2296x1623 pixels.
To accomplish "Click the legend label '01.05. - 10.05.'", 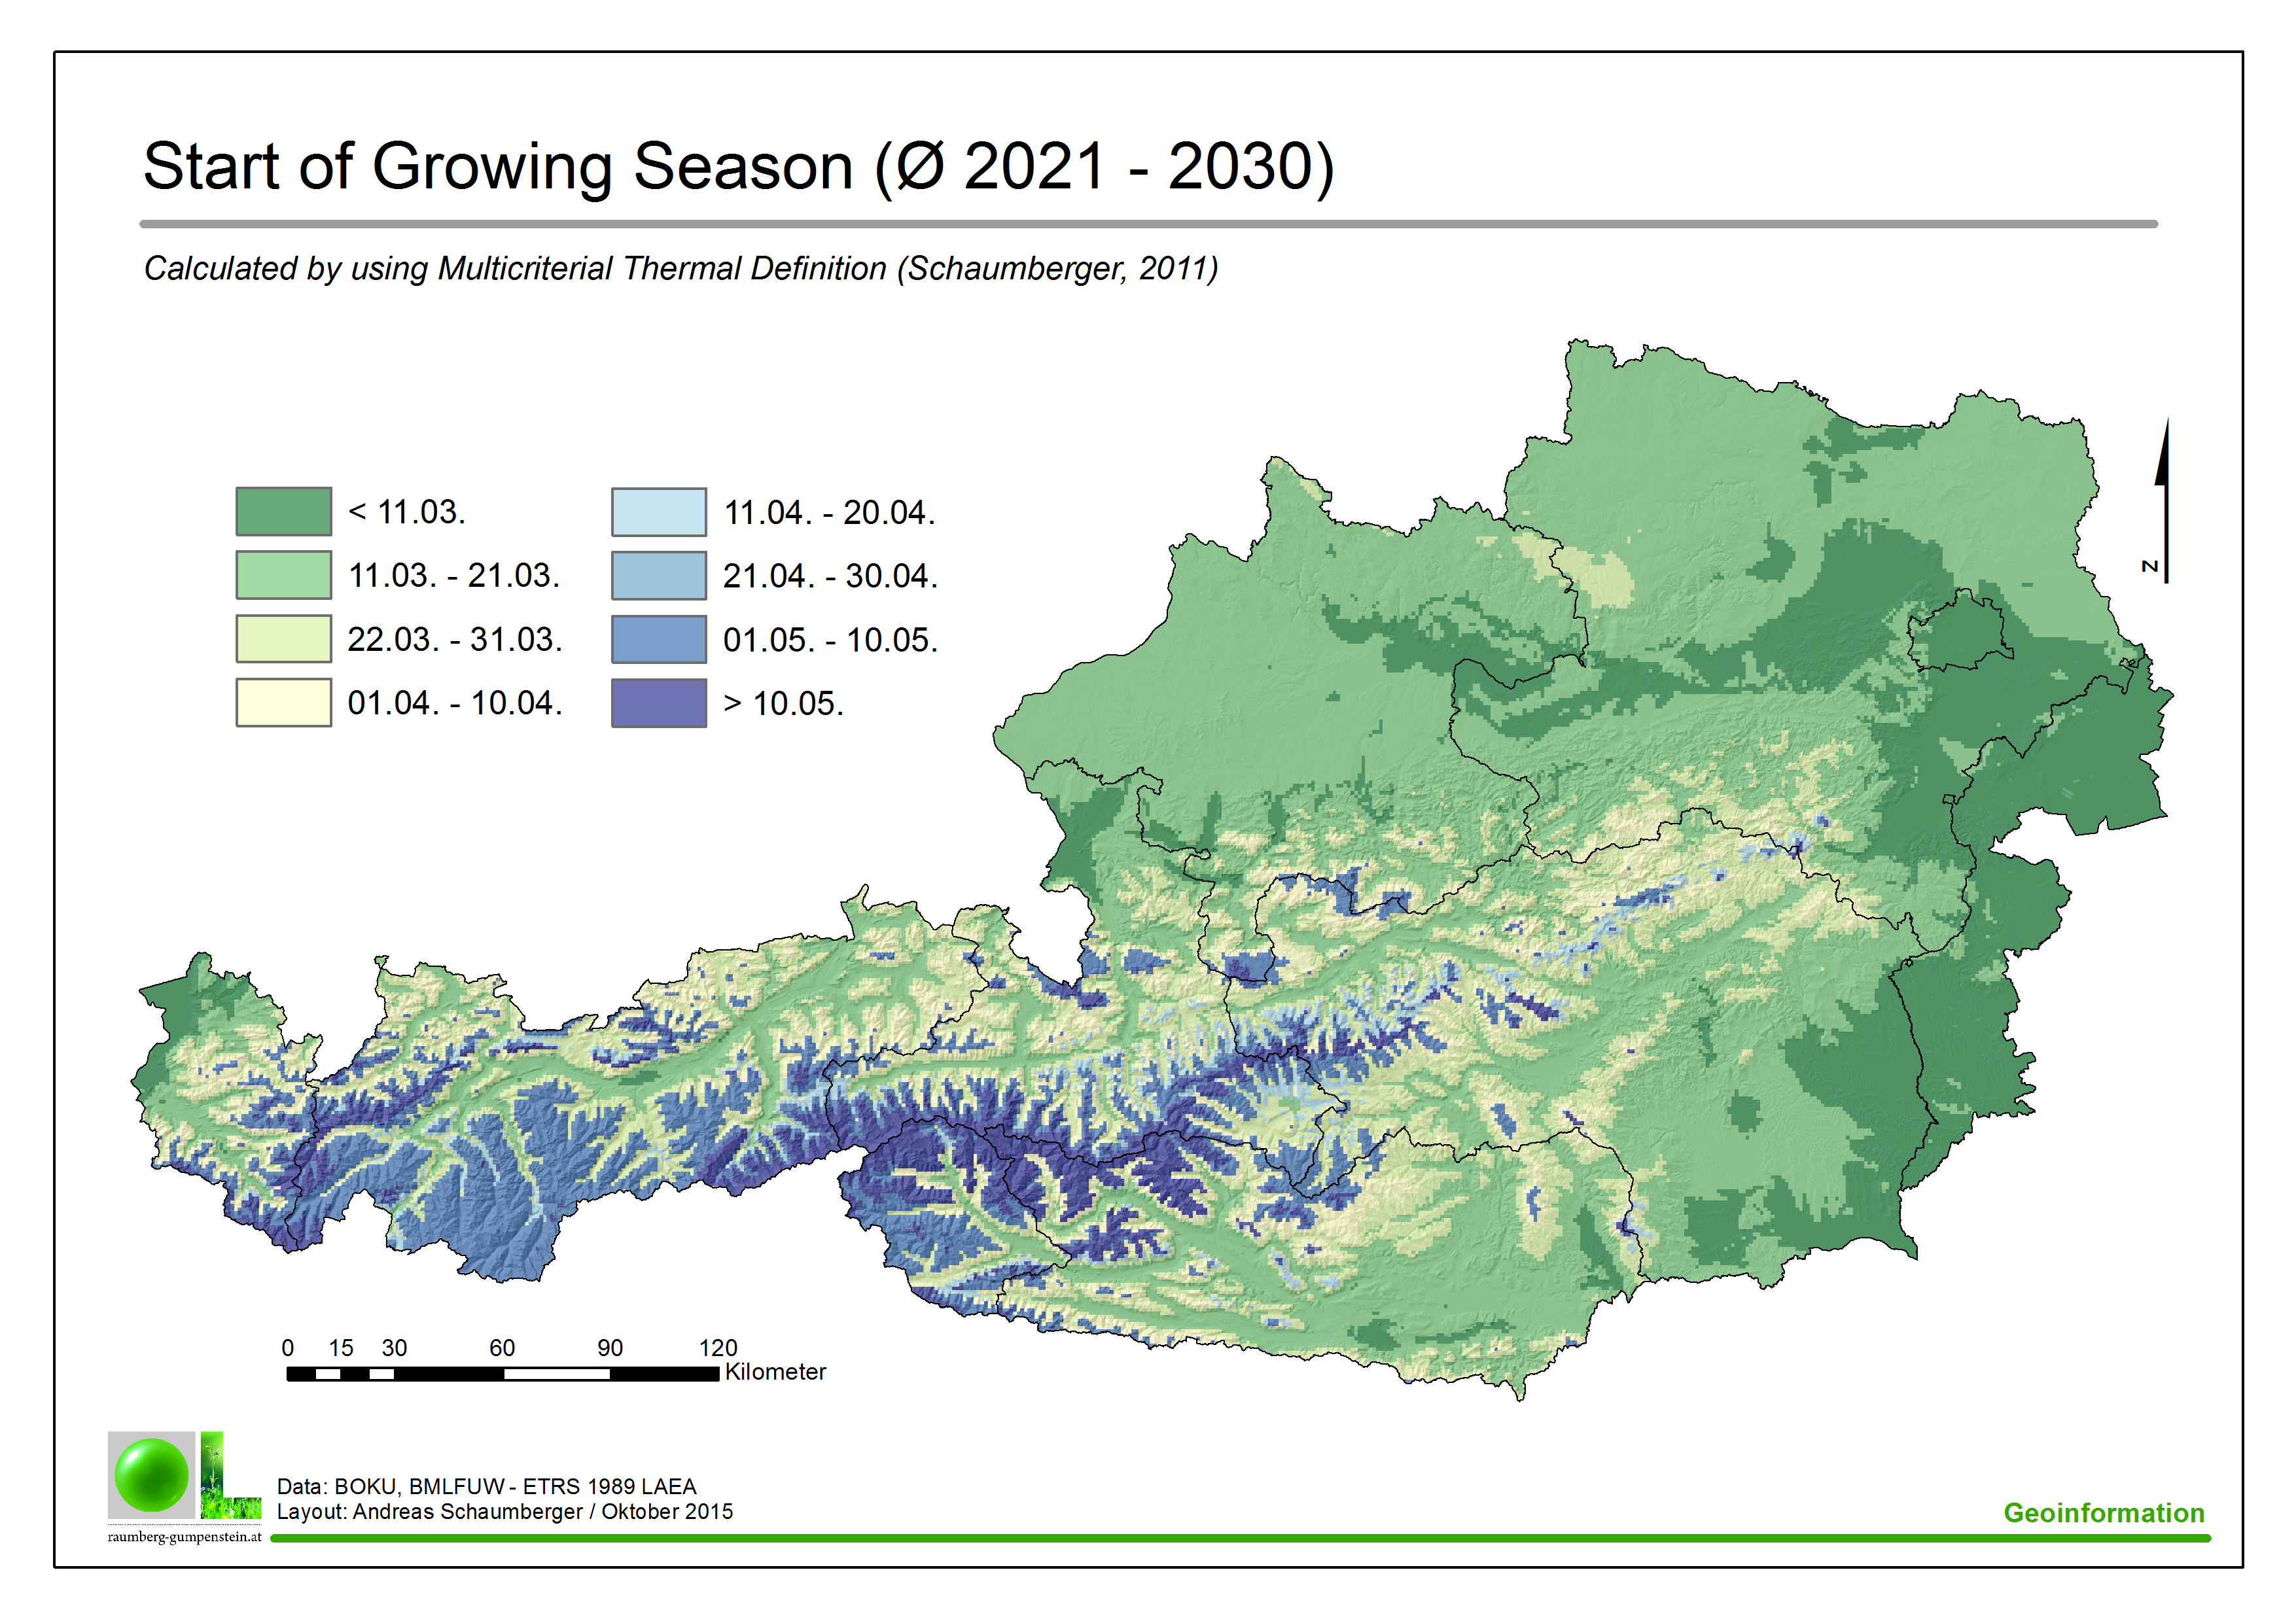I will 830,640.
